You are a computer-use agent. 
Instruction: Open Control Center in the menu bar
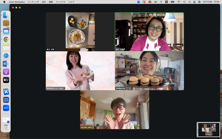click(195, 2)
